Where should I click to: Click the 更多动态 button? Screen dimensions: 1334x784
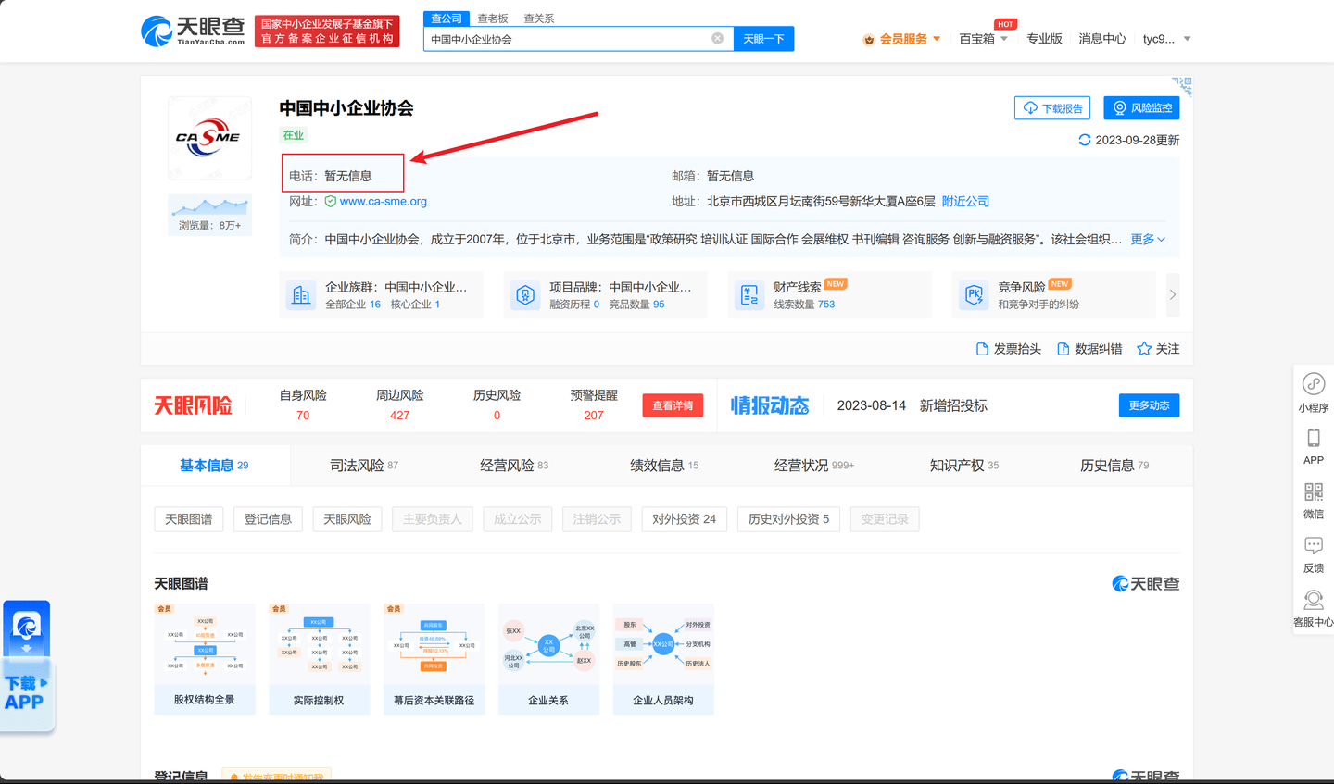[1149, 405]
